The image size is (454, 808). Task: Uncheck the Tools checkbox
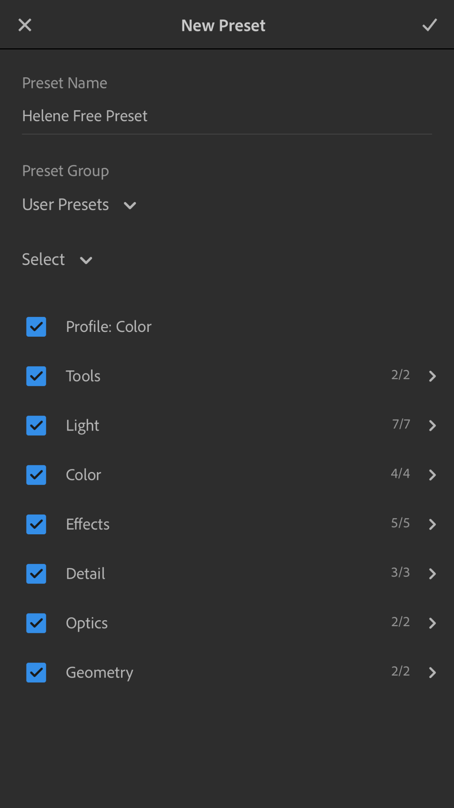click(x=36, y=376)
